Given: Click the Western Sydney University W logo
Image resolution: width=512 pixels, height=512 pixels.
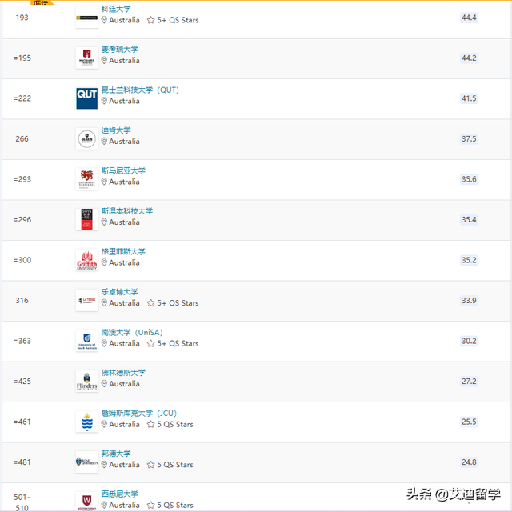Looking at the screenshot, I should 87,502.
